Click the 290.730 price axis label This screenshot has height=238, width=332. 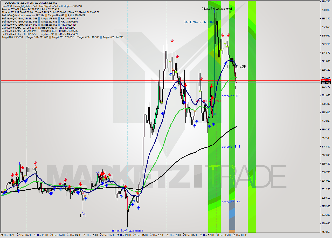tap(326, 2)
